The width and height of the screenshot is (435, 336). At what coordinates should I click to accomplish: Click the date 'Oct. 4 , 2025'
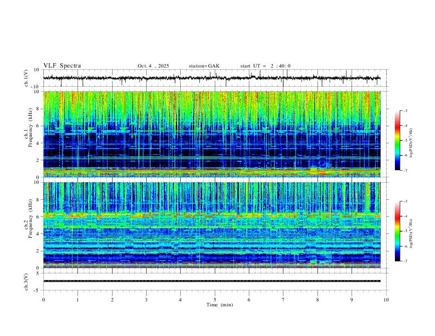(153, 66)
